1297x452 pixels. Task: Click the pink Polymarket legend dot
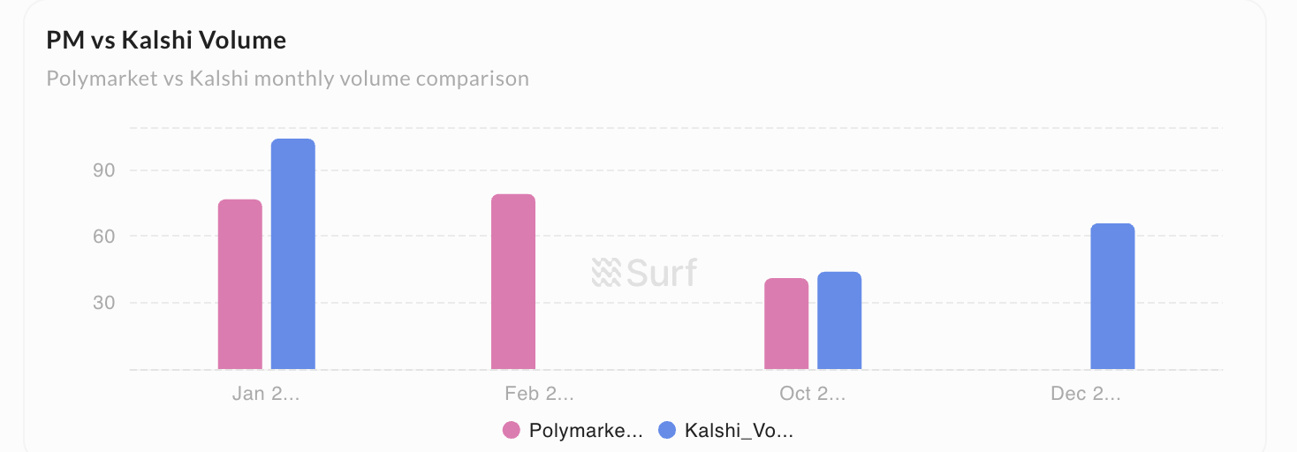click(512, 431)
